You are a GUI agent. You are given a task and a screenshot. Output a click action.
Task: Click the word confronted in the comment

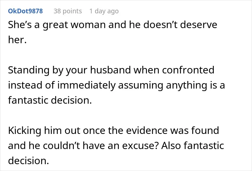tap(188, 70)
